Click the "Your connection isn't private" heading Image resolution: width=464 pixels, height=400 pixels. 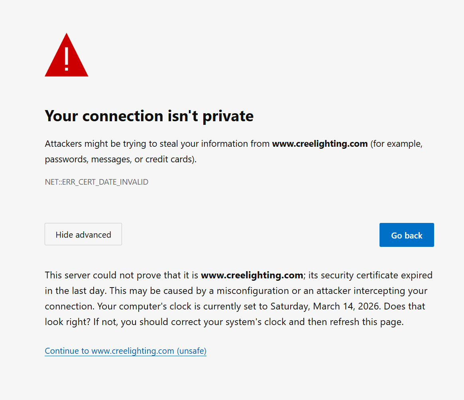tap(149, 116)
